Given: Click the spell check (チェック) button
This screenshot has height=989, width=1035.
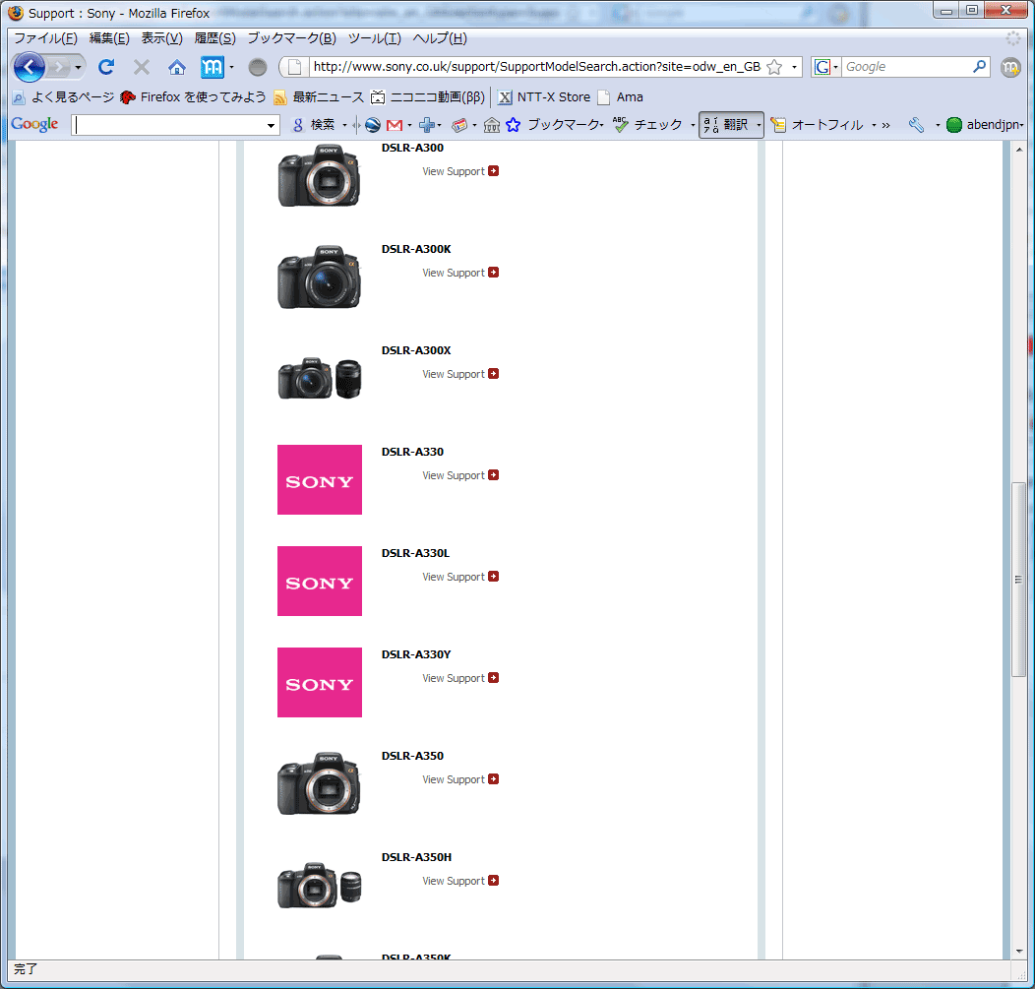Looking at the screenshot, I should tap(647, 124).
